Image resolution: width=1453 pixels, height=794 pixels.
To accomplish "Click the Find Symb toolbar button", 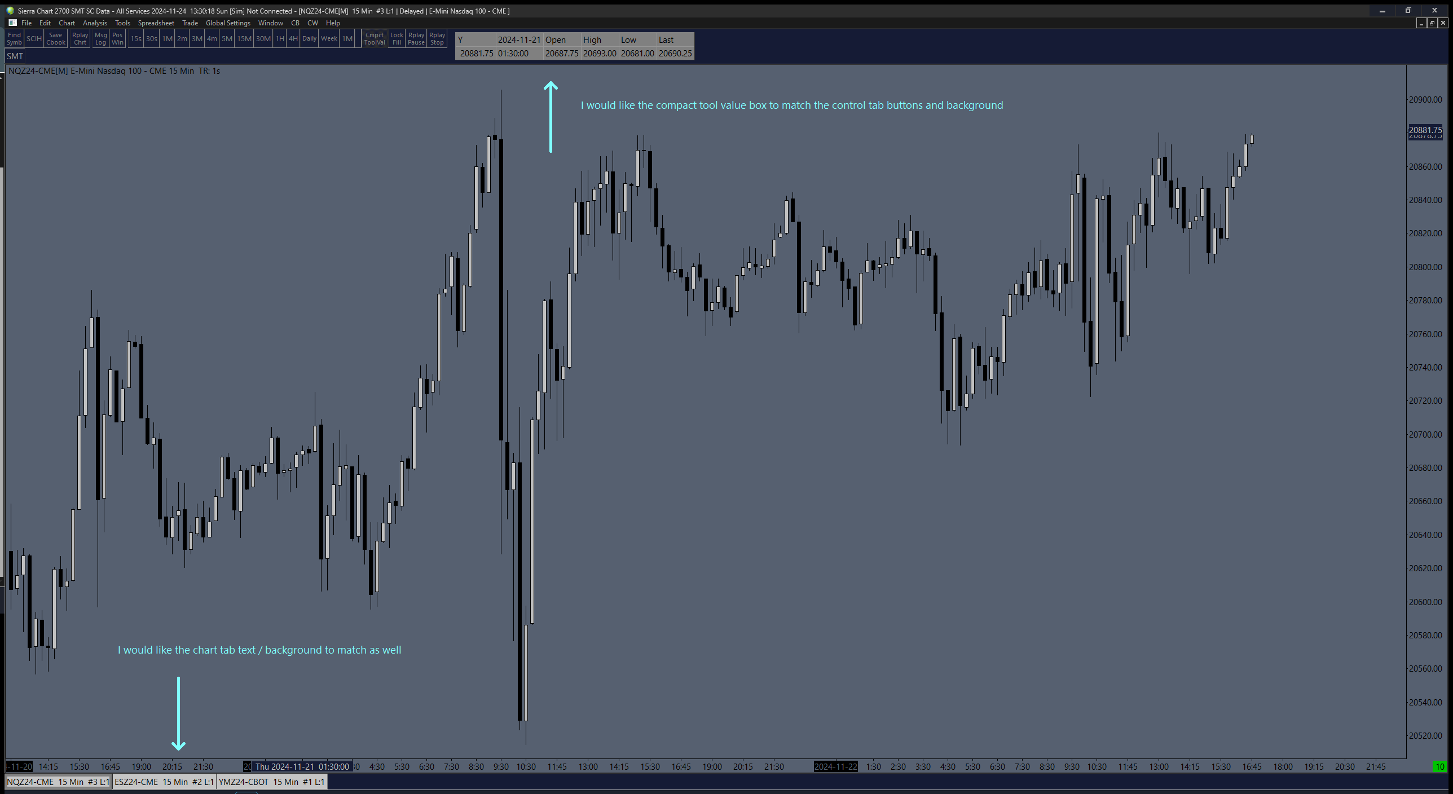I will click(x=14, y=39).
